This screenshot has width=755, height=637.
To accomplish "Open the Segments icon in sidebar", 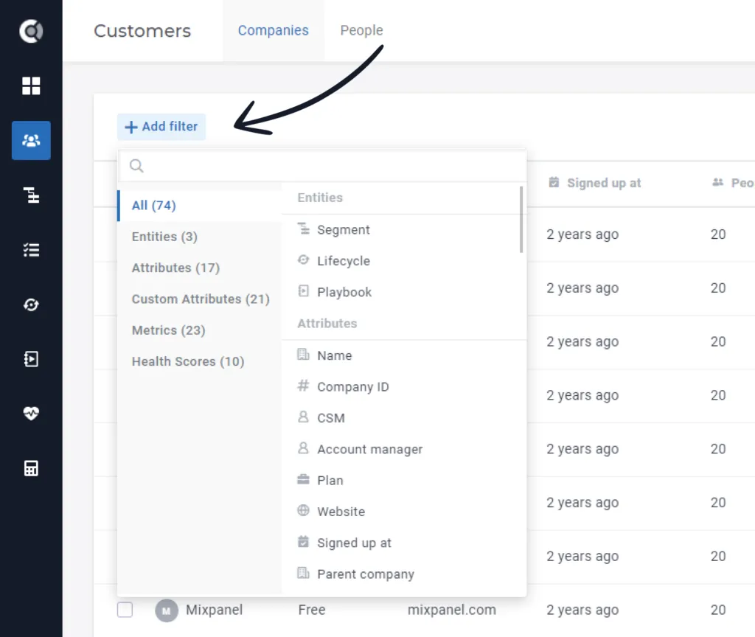I will tap(31, 195).
